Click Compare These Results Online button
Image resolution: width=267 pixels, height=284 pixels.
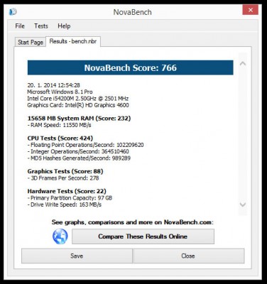tap(143, 236)
